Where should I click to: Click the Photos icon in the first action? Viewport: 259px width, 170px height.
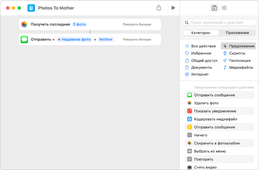coord(24,24)
